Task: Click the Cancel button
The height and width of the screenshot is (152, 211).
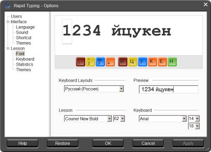Action: pos(148,143)
